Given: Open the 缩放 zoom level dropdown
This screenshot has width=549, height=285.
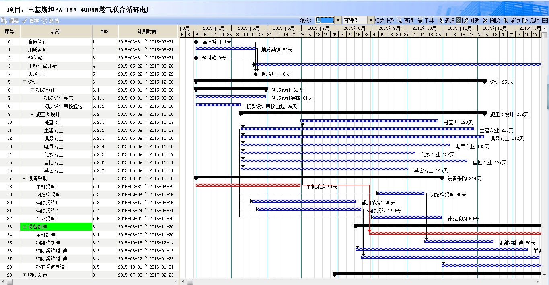Looking at the screenshot, I should pyautogui.click(x=338, y=20).
